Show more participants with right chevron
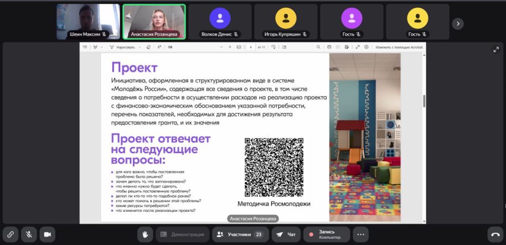 tap(458, 23)
